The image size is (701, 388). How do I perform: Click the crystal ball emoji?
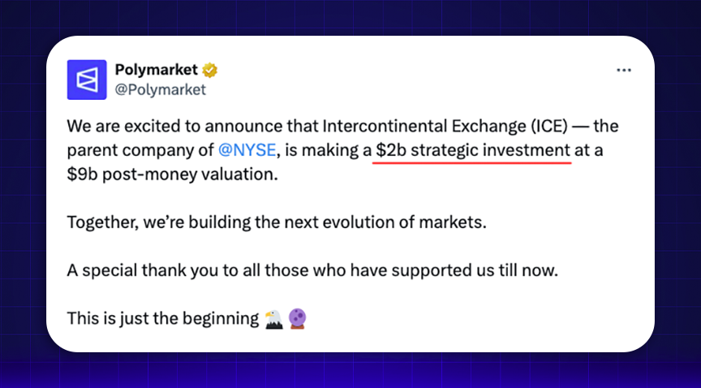coord(298,319)
